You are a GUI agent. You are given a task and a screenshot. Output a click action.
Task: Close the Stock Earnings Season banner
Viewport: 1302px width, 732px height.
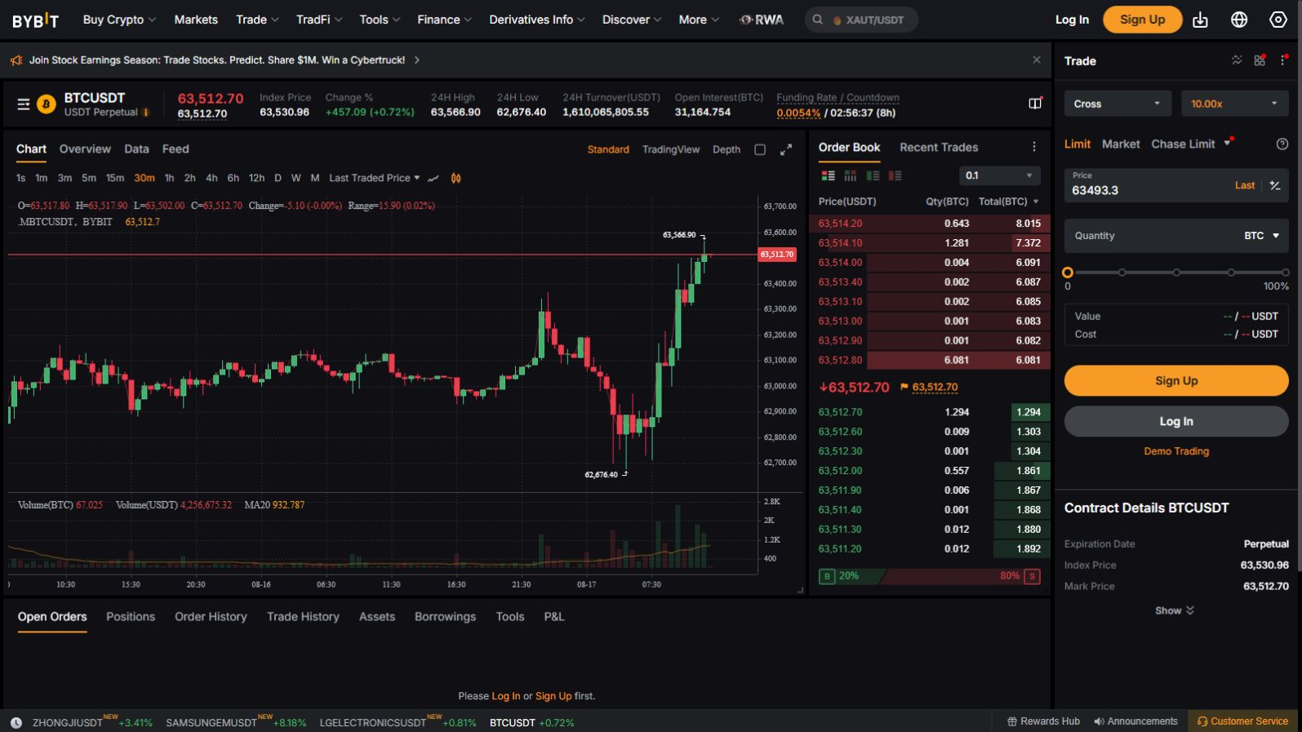pyautogui.click(x=1037, y=60)
